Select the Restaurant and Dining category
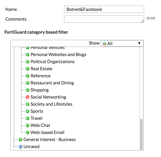This screenshot has height=157, width=161. pyautogui.click(x=52, y=83)
